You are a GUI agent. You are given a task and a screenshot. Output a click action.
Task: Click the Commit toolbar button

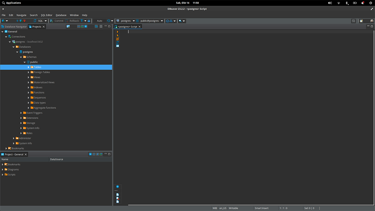[56, 21]
